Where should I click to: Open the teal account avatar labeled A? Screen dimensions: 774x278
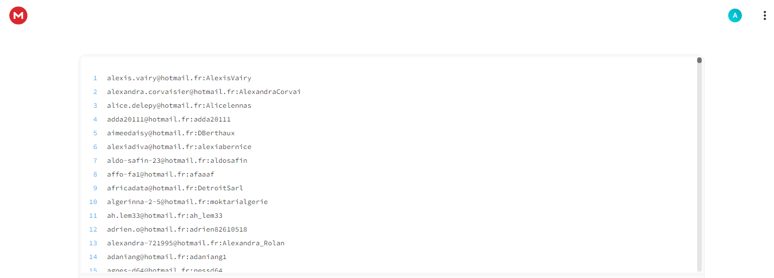[x=735, y=15]
